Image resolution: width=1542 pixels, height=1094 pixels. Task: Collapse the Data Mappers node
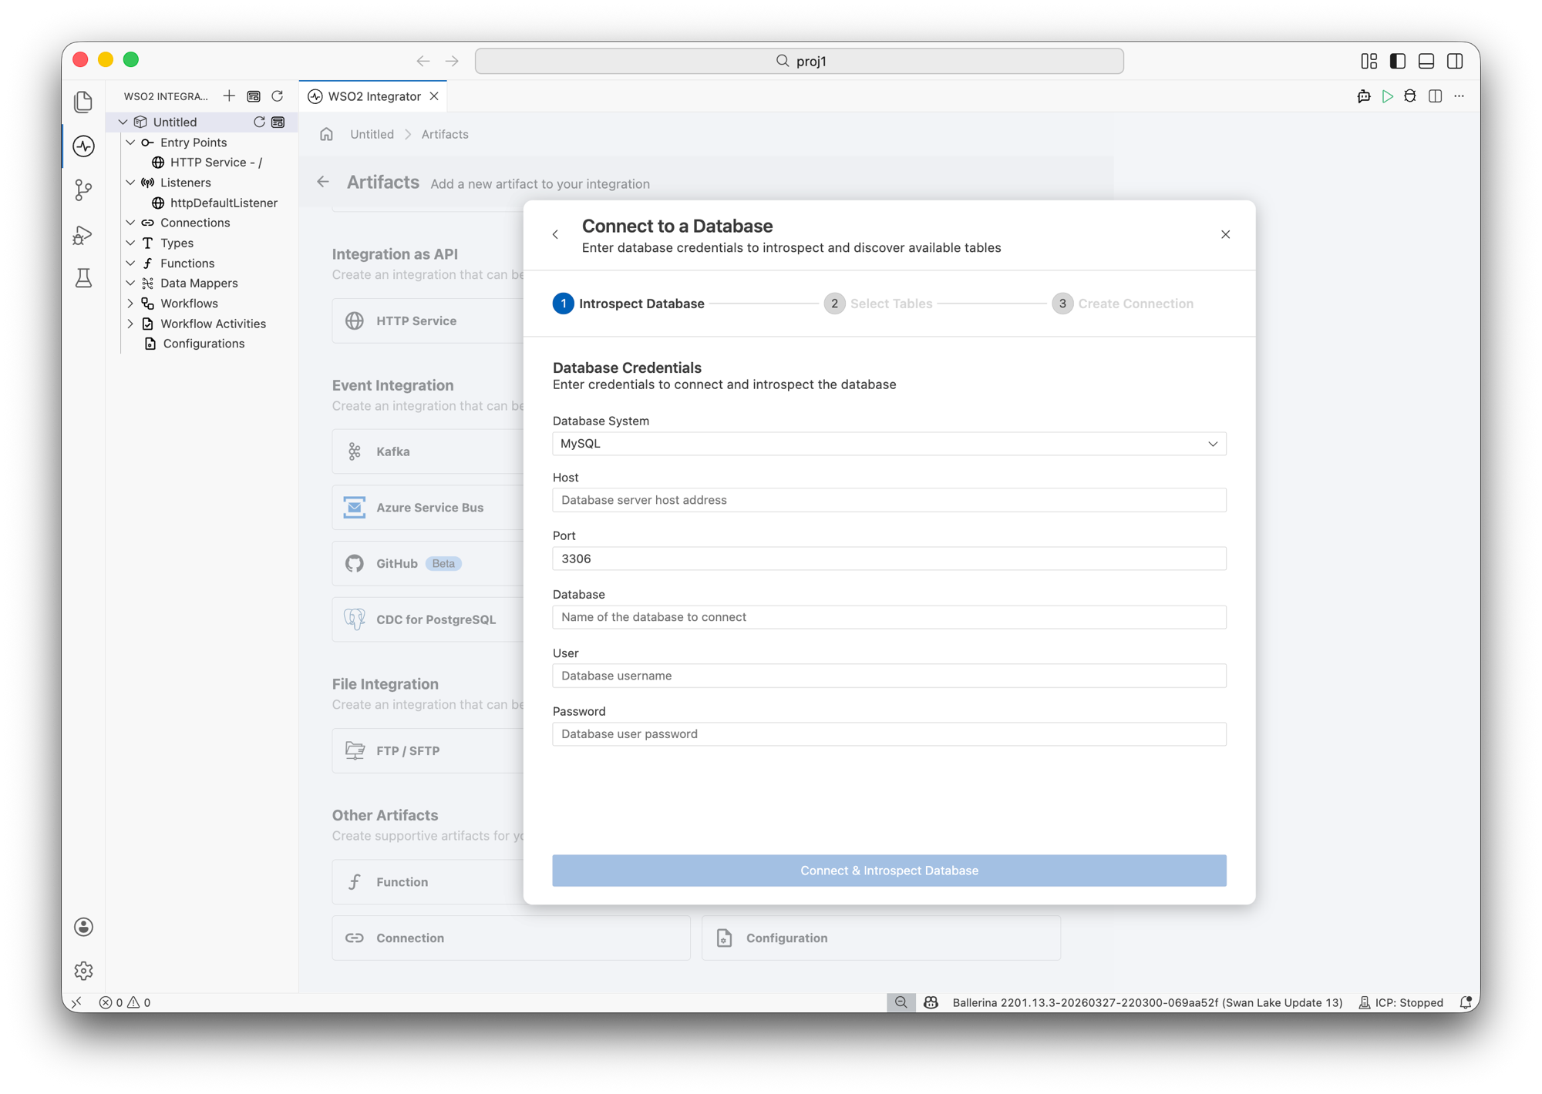(130, 284)
